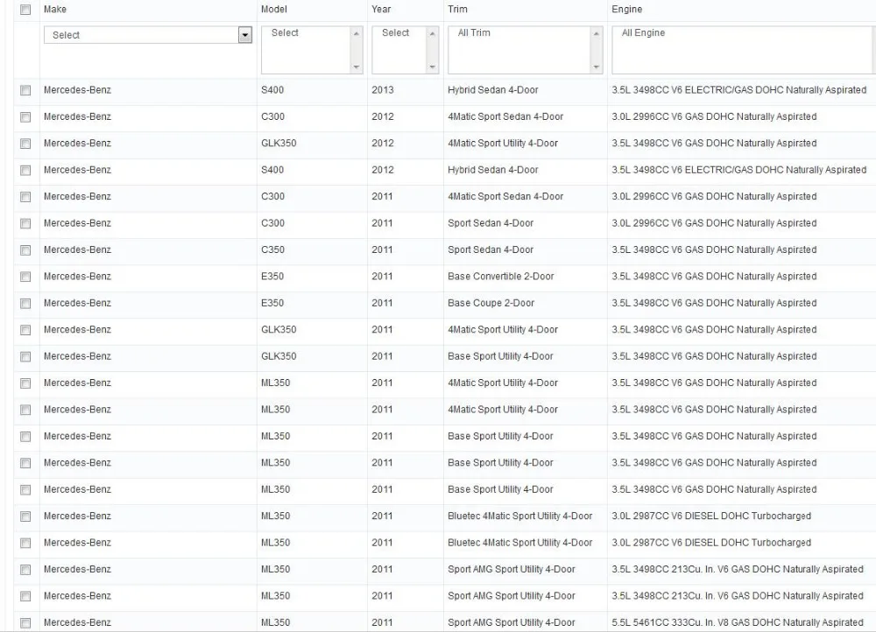
Task: Click the Trim column header
Action: pyautogui.click(x=457, y=9)
